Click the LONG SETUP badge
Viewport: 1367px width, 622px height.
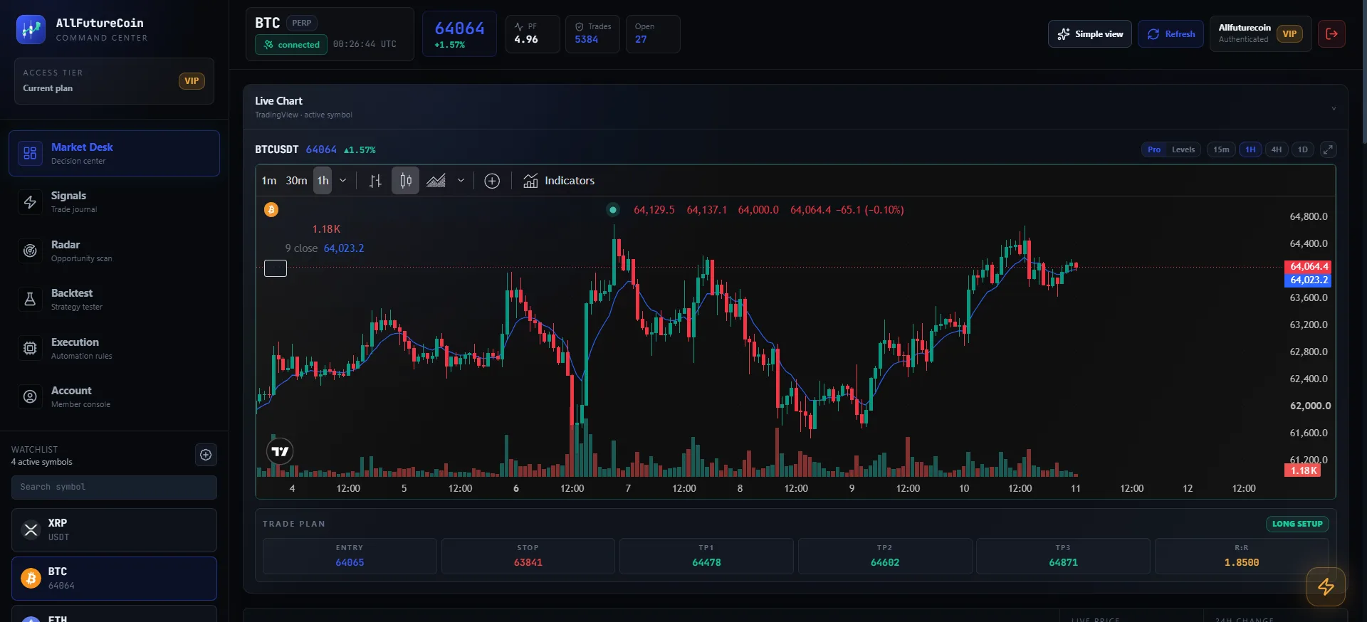tap(1297, 524)
